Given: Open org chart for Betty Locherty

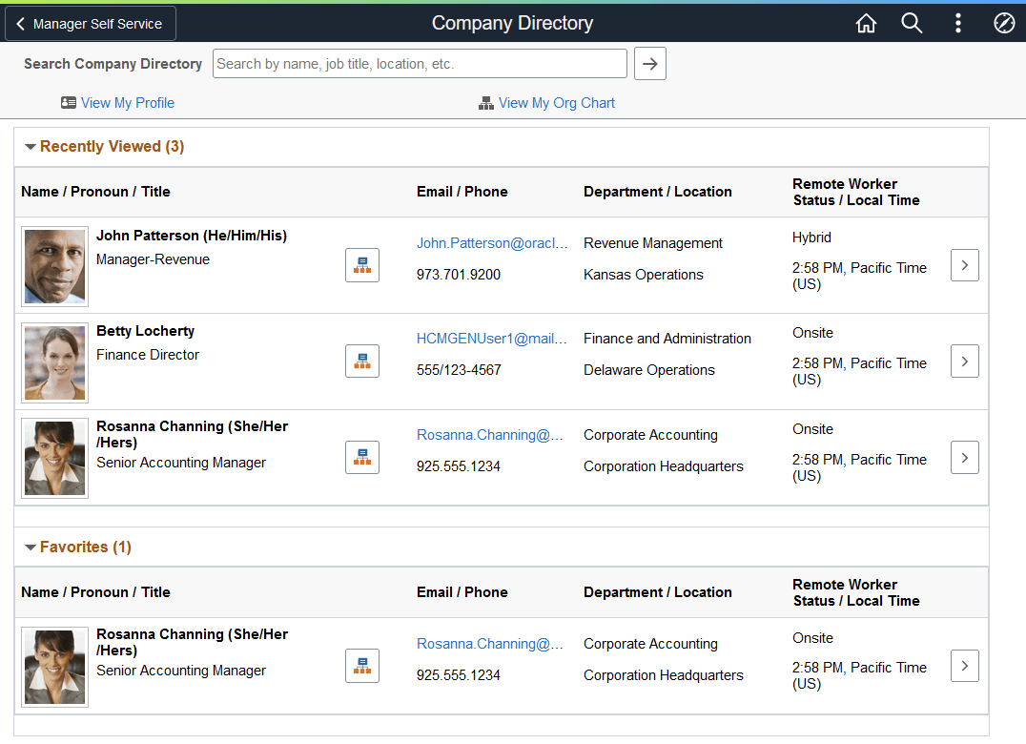Looking at the screenshot, I should pyautogui.click(x=362, y=361).
